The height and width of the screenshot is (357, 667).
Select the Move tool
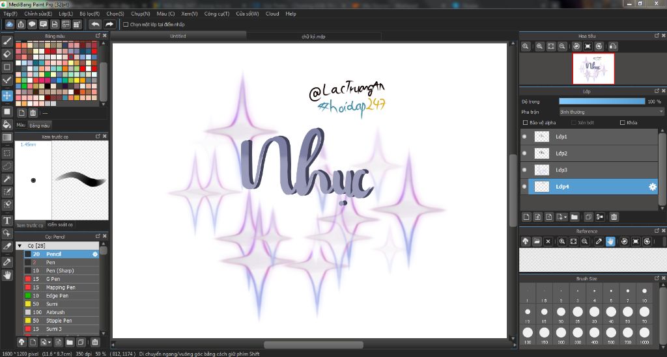(7, 96)
